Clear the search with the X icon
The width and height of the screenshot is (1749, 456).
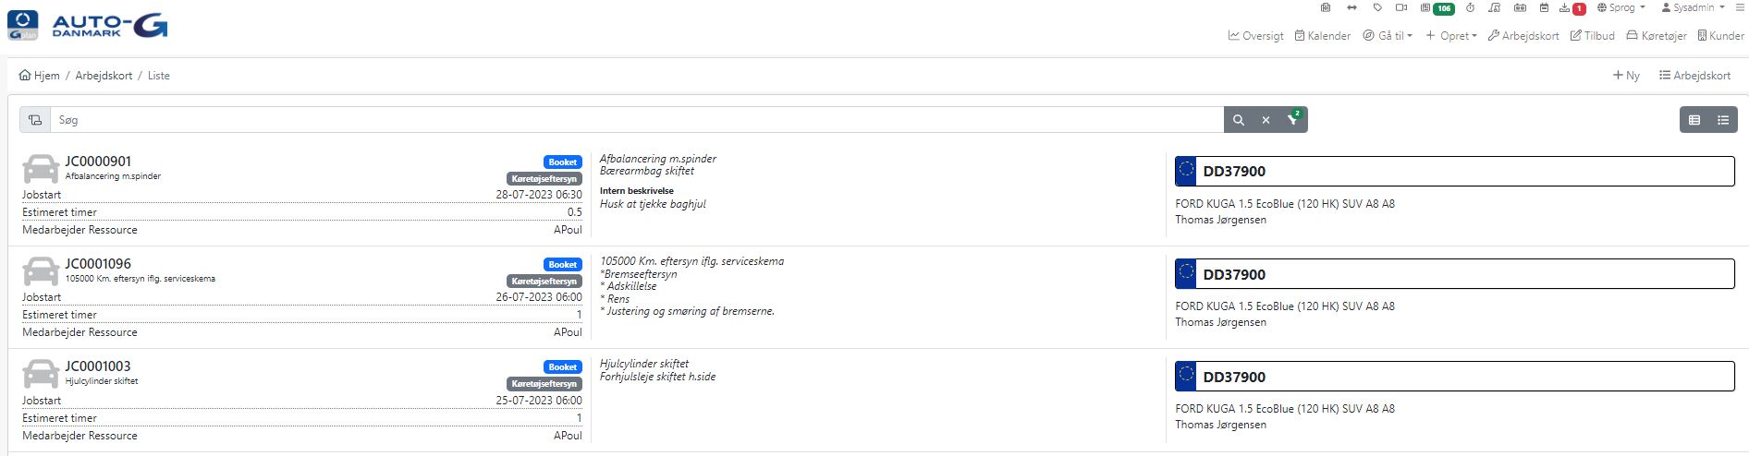[x=1266, y=120]
